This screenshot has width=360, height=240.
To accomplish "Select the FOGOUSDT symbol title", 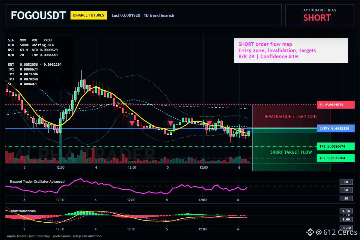I will point(38,15).
